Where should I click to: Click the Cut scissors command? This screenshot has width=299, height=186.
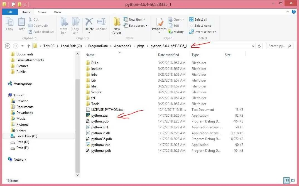34,19
